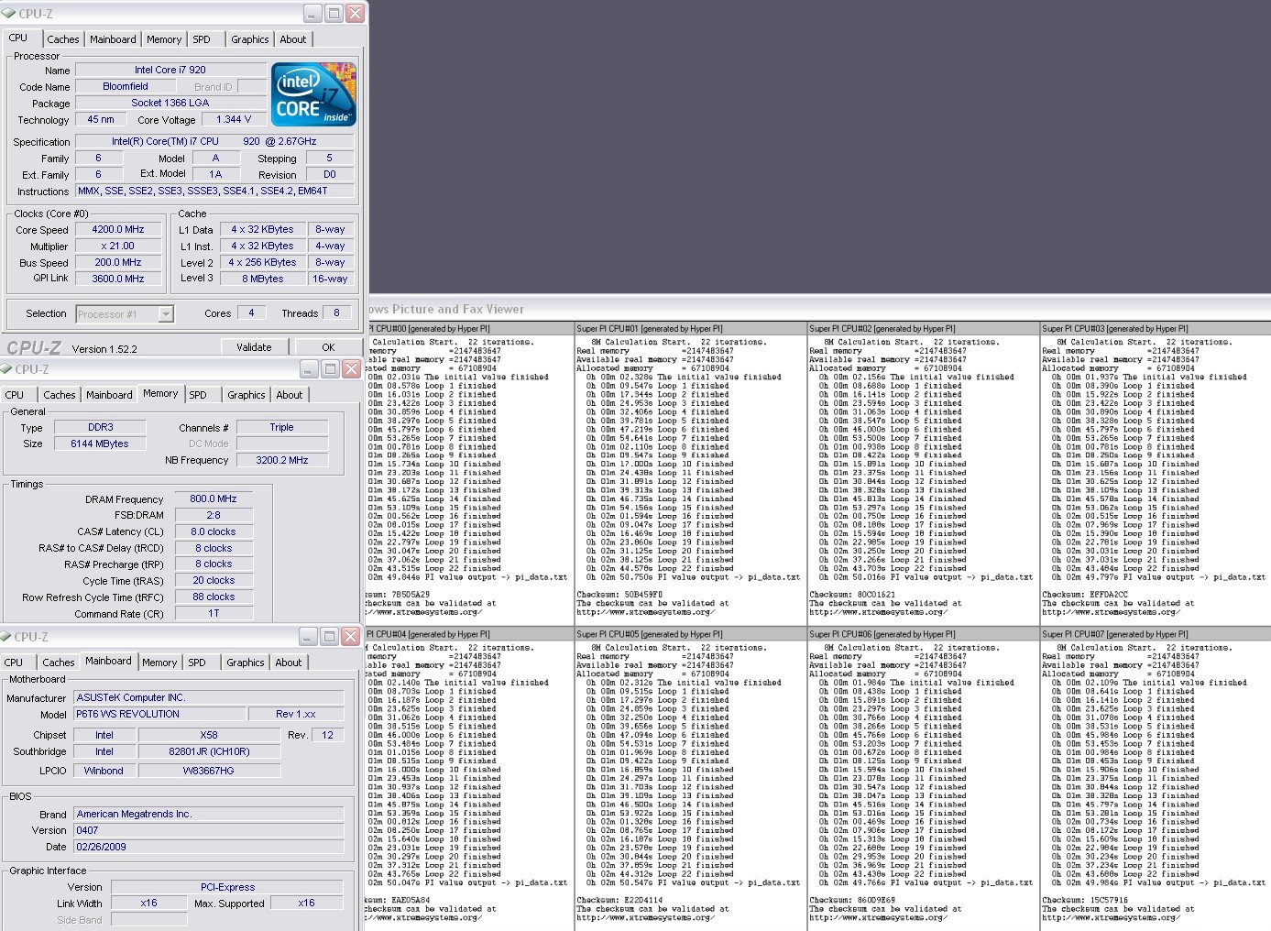Minimize the top CPU-Z window
Viewport: 1271px width, 931px height.
312,13
